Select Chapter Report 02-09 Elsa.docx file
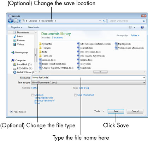The height and width of the screenshot is (141, 148). click(56, 68)
